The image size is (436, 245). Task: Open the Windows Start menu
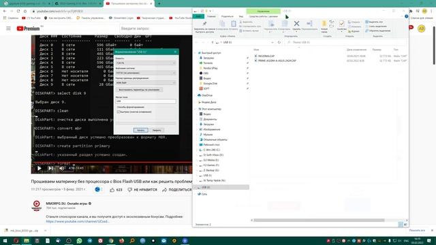[x=5, y=241]
